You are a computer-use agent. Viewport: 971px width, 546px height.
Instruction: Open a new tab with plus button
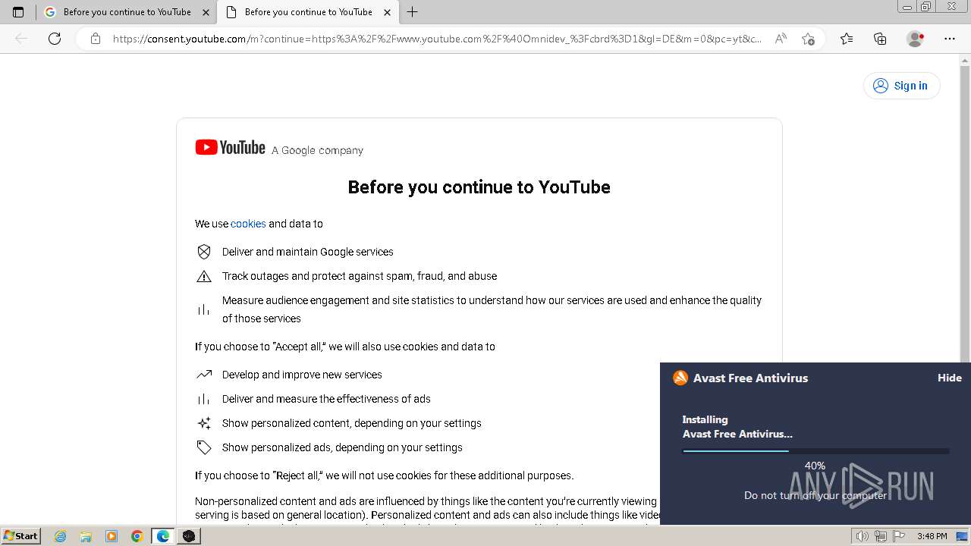click(412, 12)
